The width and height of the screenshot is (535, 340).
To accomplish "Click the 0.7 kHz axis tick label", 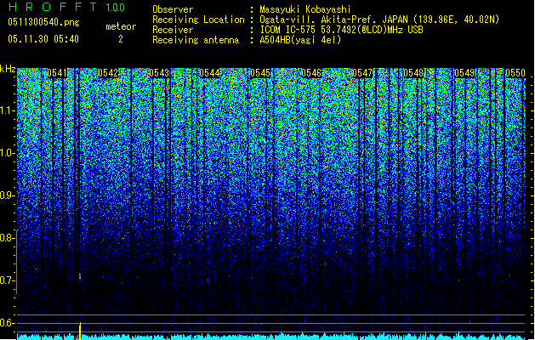I will [8, 280].
